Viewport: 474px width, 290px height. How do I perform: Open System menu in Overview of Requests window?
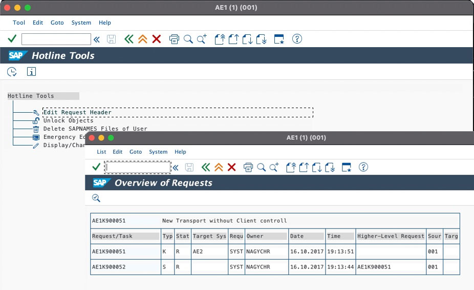pos(158,152)
